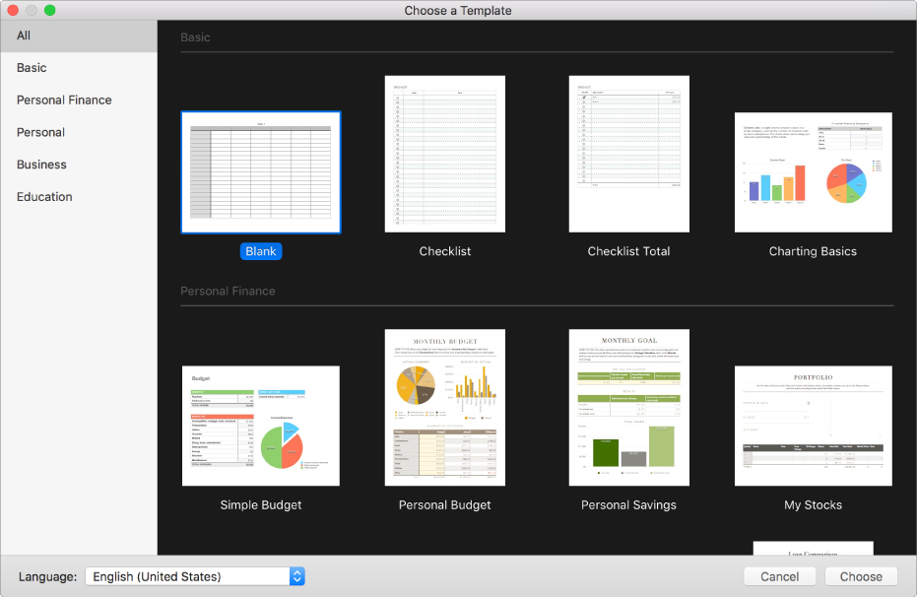Open the Simple Budget template thumbnail

(261, 426)
